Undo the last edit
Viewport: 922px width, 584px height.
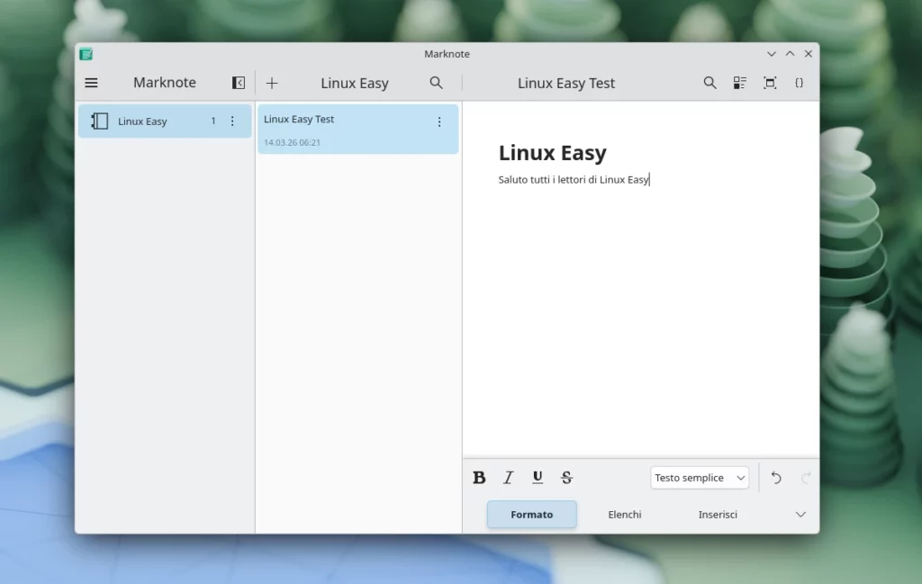(x=776, y=478)
